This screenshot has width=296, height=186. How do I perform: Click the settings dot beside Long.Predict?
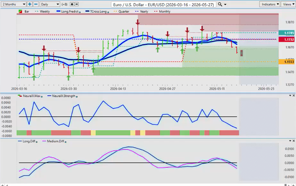80,12
